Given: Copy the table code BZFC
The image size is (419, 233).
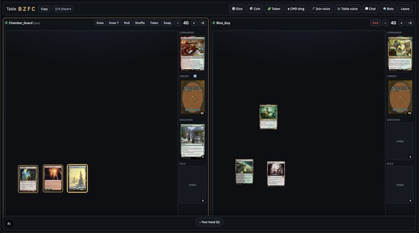Looking at the screenshot, I should point(44,9).
